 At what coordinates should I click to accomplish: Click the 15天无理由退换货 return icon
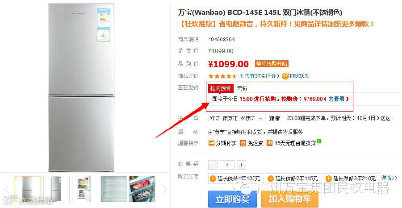tap(269, 143)
